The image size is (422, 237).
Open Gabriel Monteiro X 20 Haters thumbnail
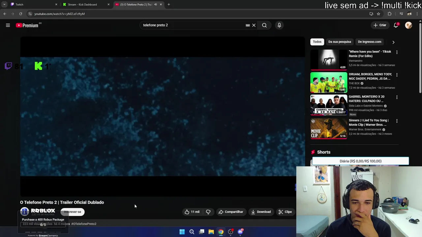329,105
